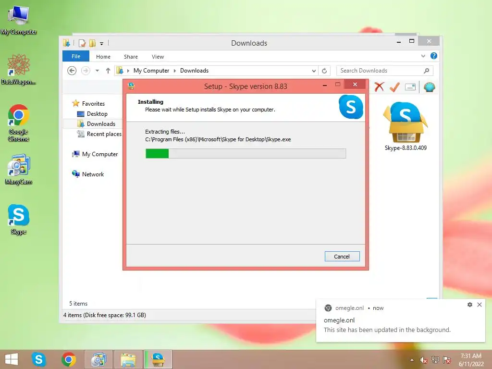Open the Help question mark in Downloads window
Viewport: 492px width, 369px height.
pyautogui.click(x=434, y=56)
